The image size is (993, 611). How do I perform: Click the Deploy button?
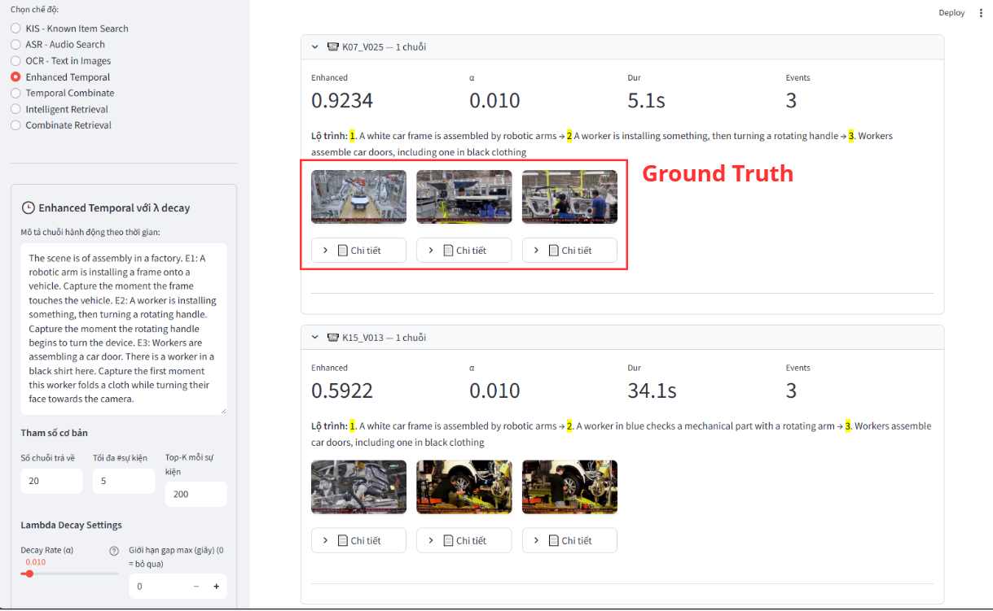tap(951, 13)
